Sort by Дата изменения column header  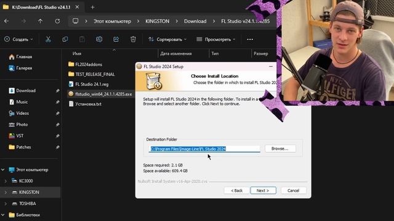click(x=176, y=53)
